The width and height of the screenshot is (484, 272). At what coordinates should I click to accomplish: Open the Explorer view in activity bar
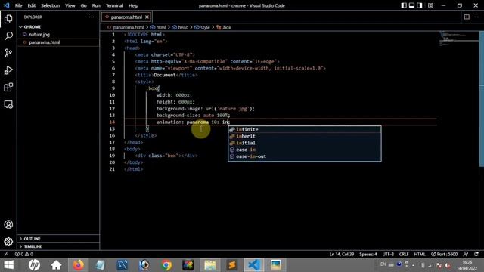[x=8, y=19]
